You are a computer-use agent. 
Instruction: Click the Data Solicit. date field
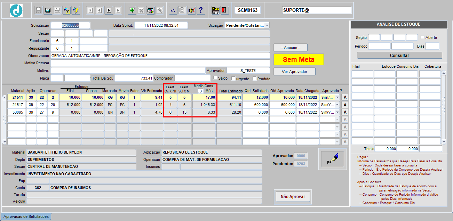click(x=161, y=25)
